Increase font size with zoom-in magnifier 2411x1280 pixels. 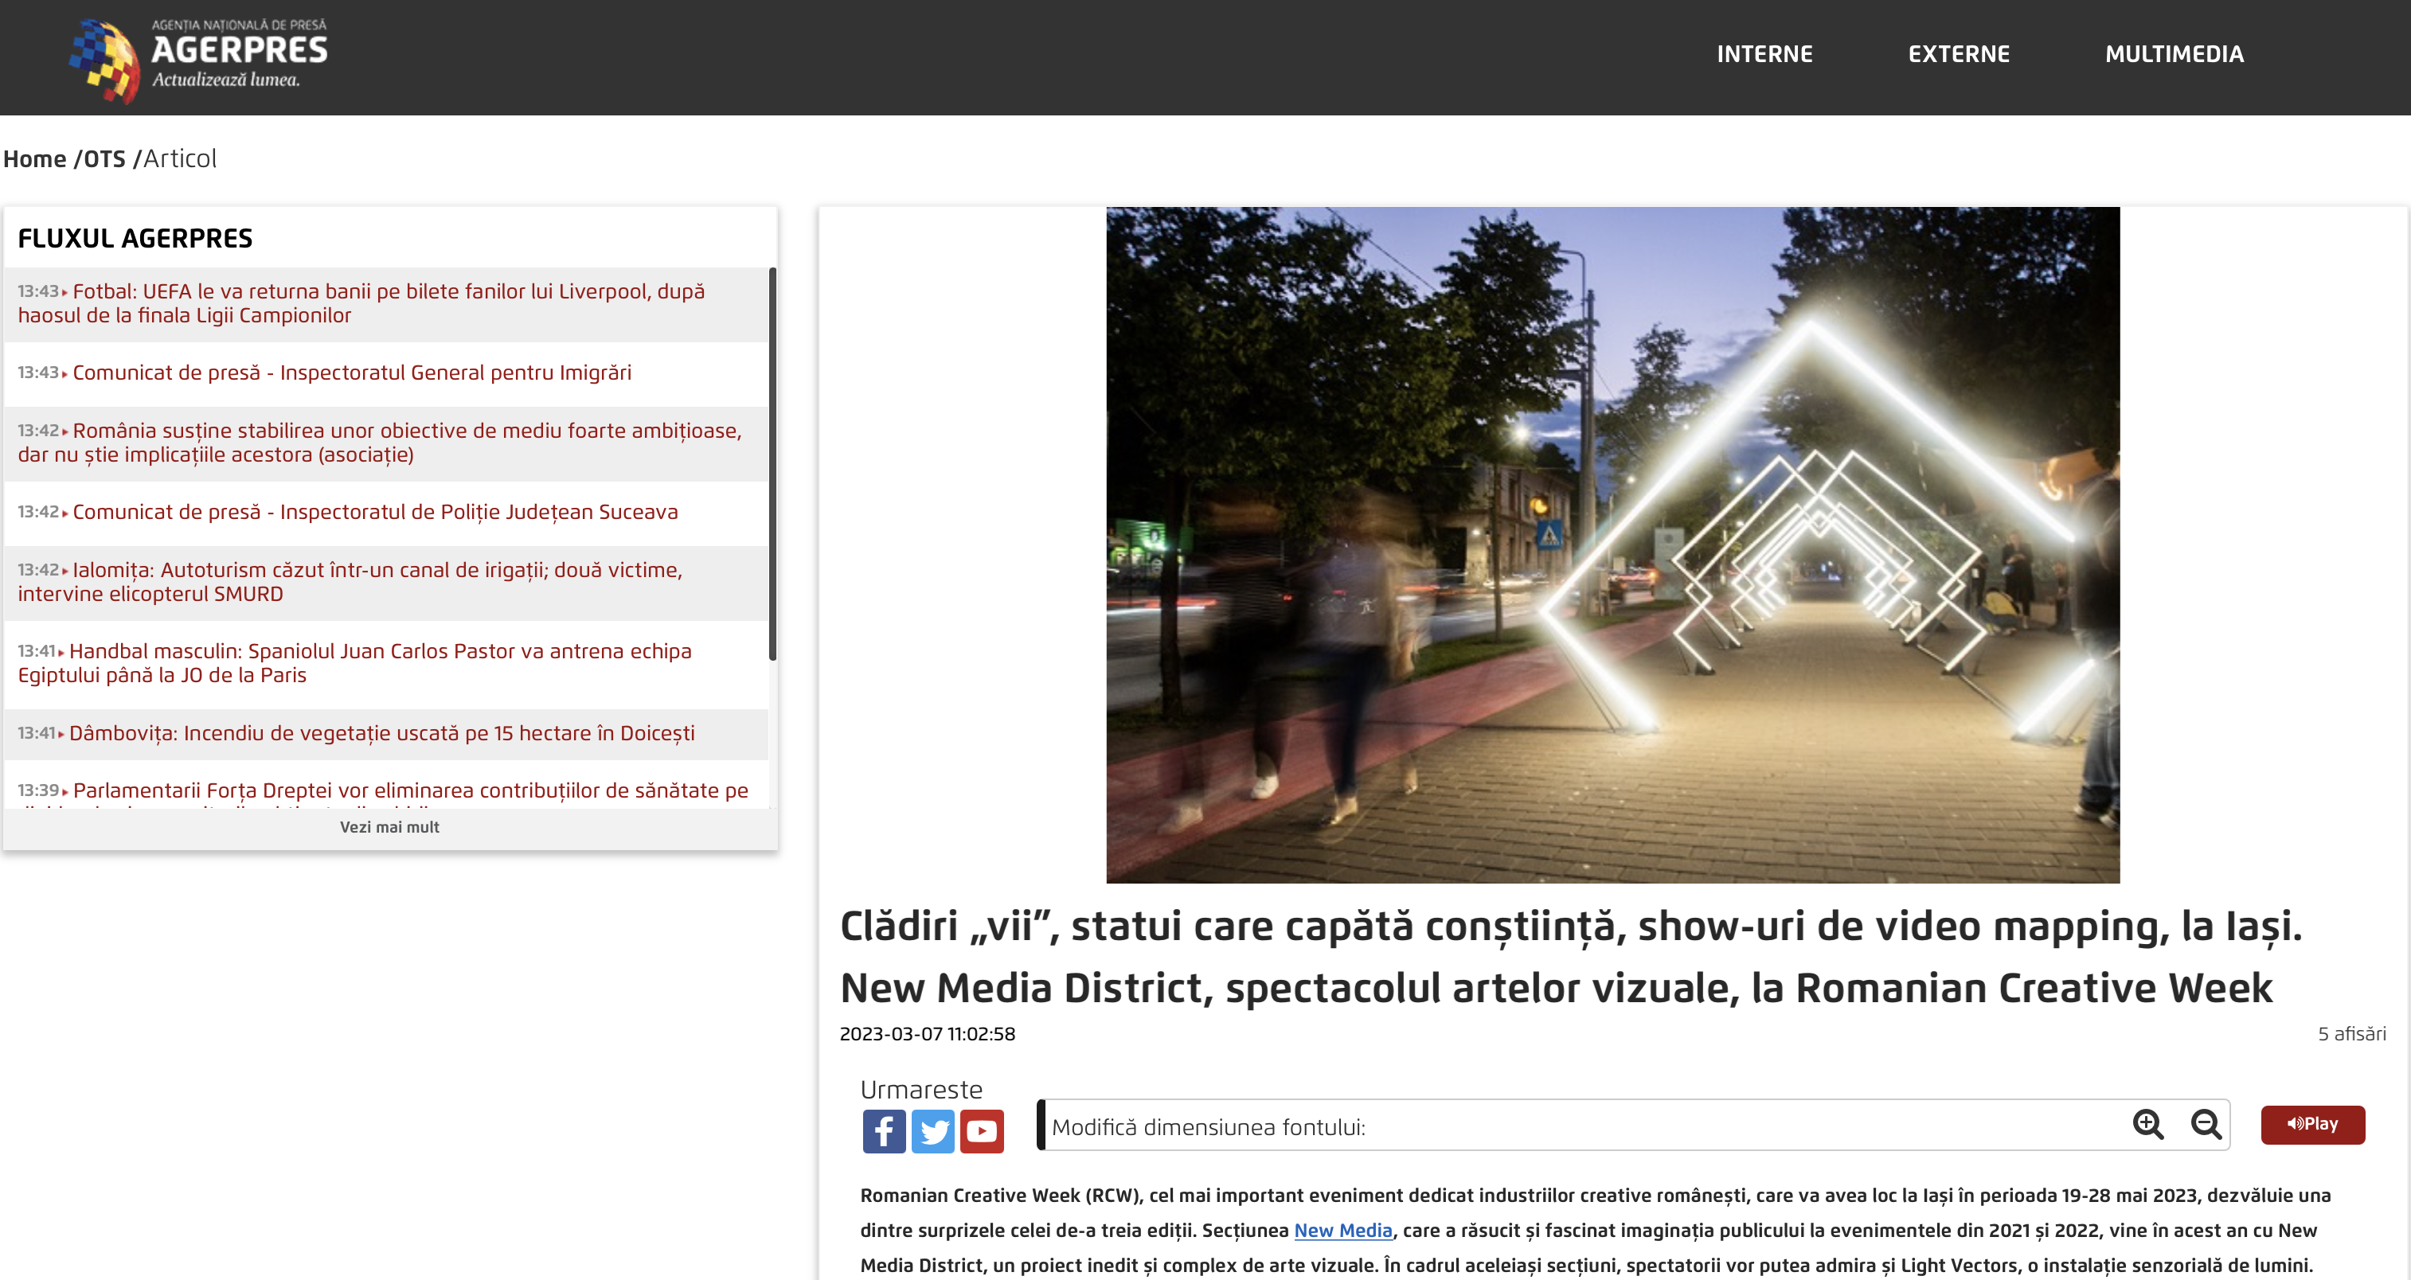2147,1124
